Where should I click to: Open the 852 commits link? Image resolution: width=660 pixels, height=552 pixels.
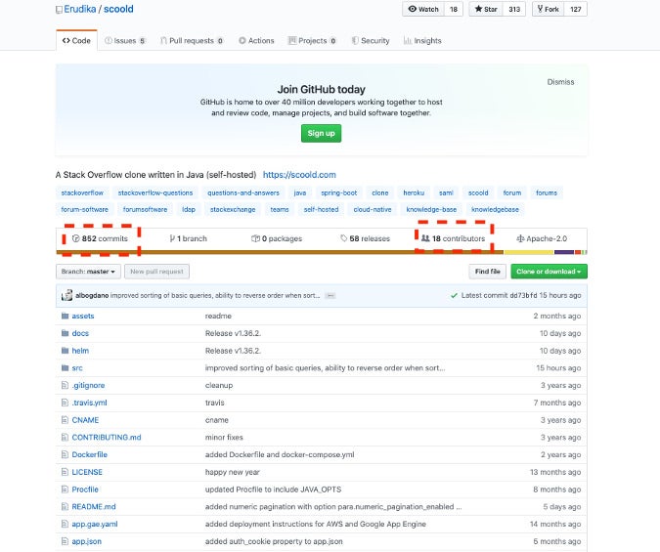100,238
